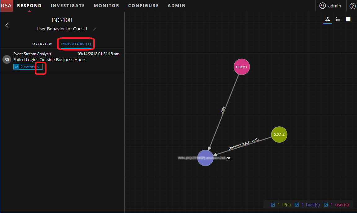Click the RSA logo icon
Image resolution: width=357 pixels, height=213 pixels.
[7, 6]
